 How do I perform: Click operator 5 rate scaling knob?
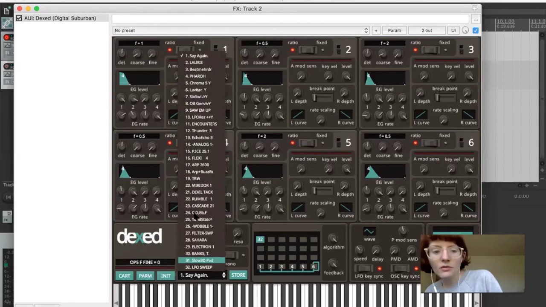tap(321, 213)
